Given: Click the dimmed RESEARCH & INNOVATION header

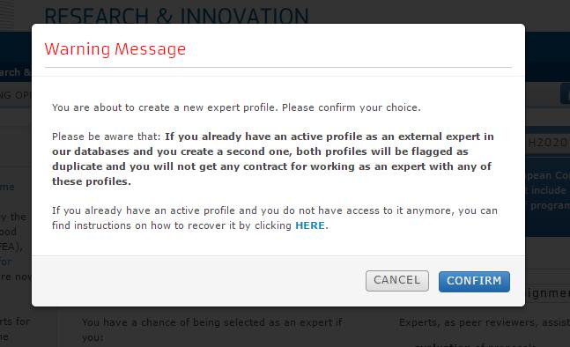Looking at the screenshot, I should (x=176, y=15).
